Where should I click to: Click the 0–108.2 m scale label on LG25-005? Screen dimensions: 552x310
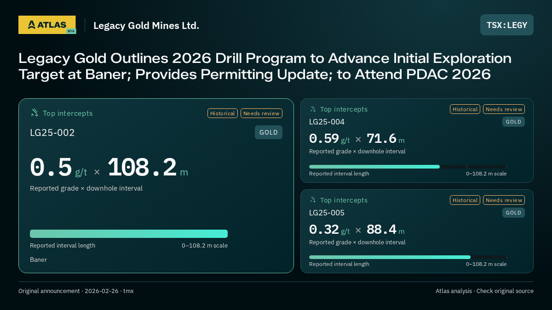coord(486,264)
